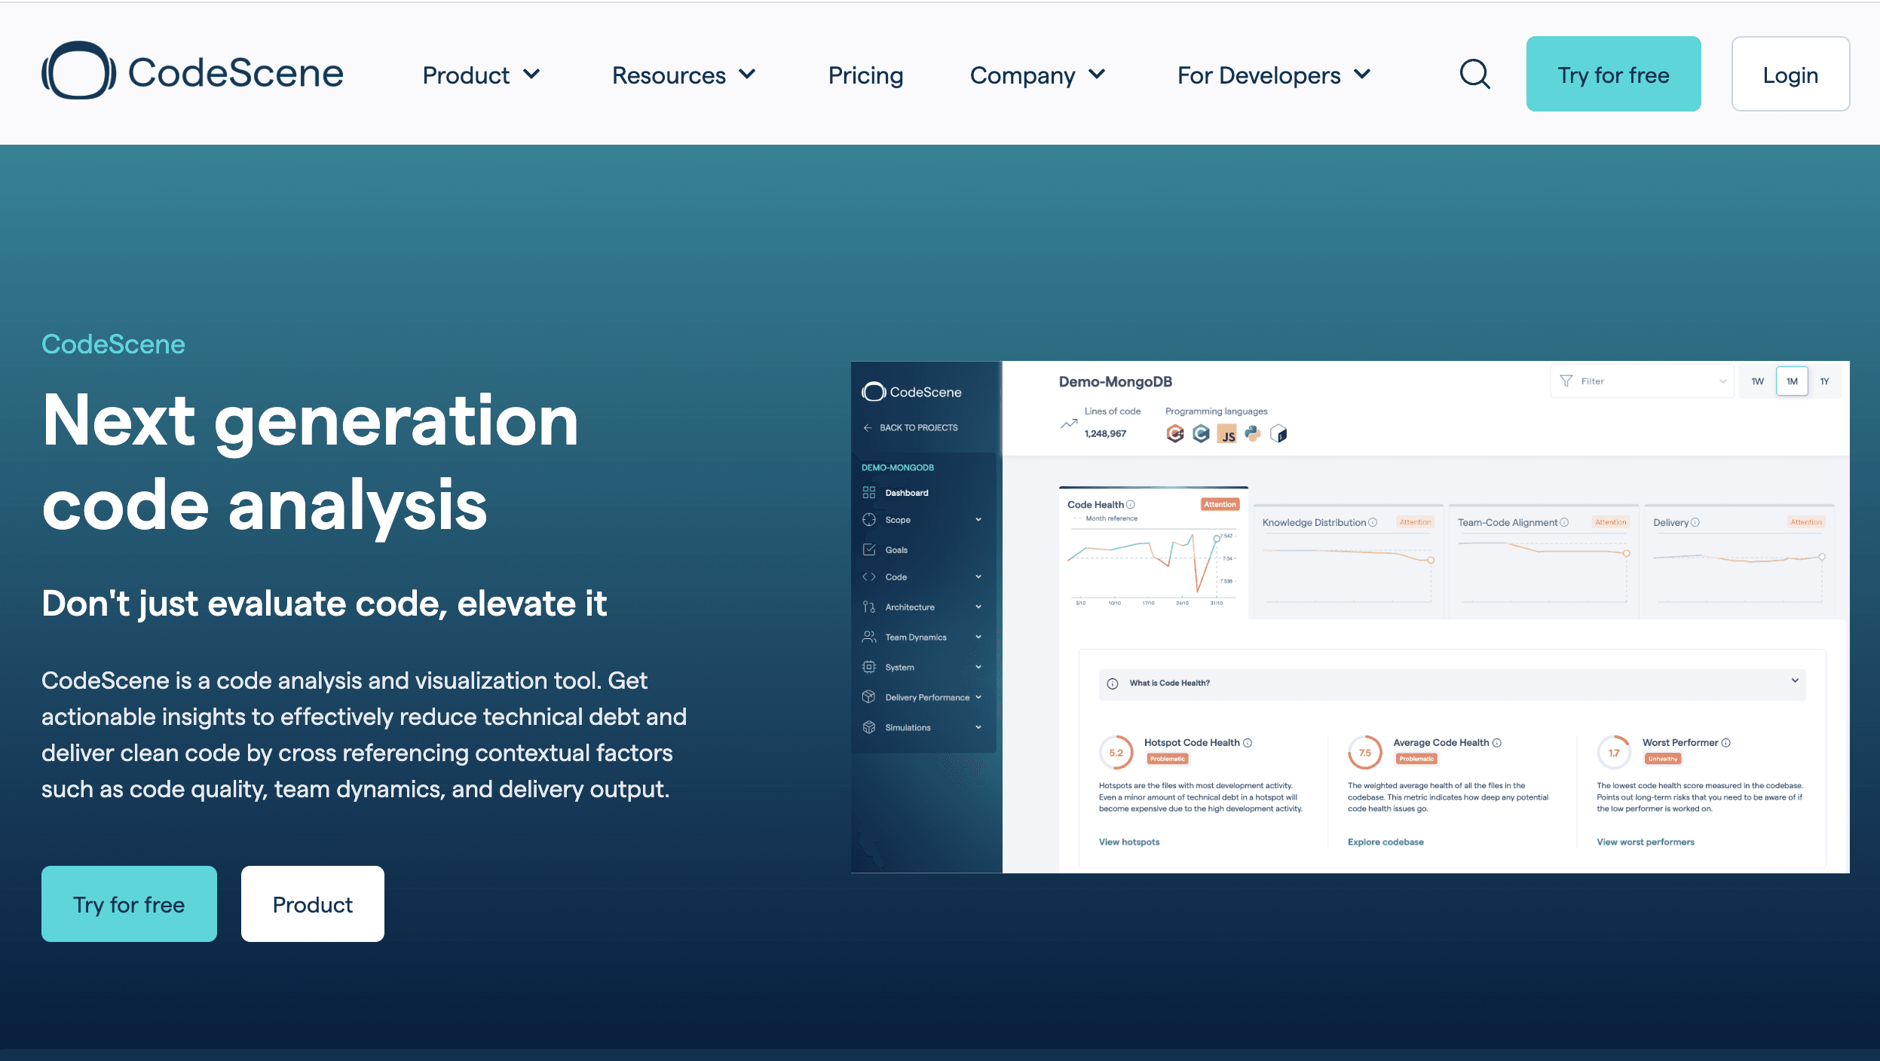Image resolution: width=1880 pixels, height=1061 pixels.
Task: Click the Code Health trend chart
Action: point(1152,568)
